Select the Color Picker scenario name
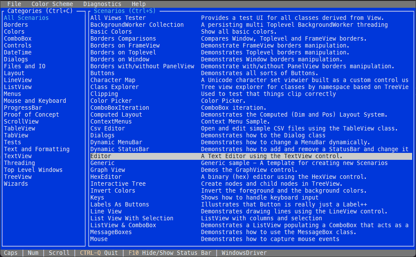The width and height of the screenshot is (416, 257). [111, 100]
